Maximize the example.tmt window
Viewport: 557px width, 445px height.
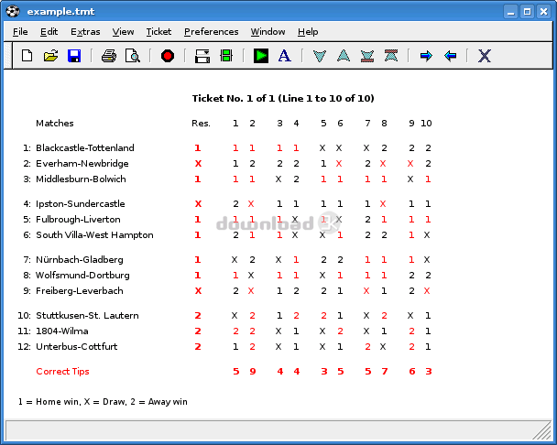[527, 12]
